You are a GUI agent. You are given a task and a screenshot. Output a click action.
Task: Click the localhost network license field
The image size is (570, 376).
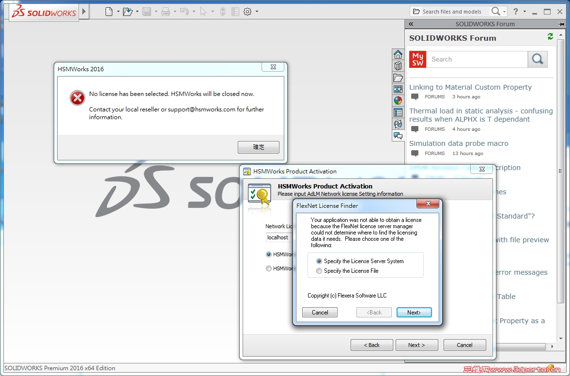click(279, 237)
